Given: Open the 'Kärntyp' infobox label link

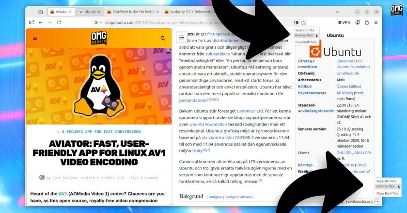Looking at the screenshot, I should tap(305, 165).
